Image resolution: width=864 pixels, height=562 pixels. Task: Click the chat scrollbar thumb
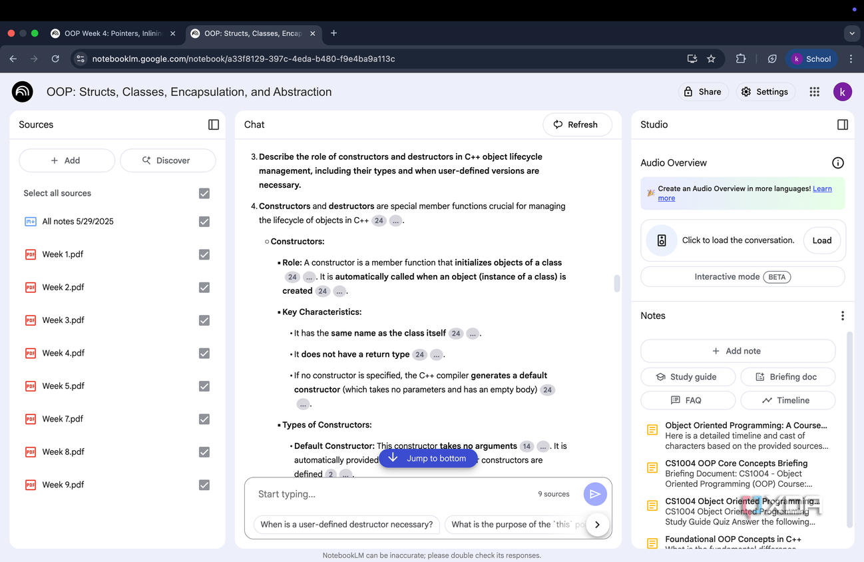(x=617, y=283)
